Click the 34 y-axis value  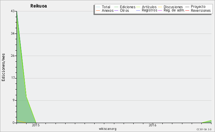[13, 34]
